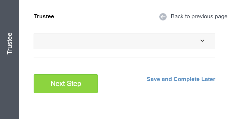Select the Save and Complete Later link
Screen dimensions: 232x119
pos(181,79)
